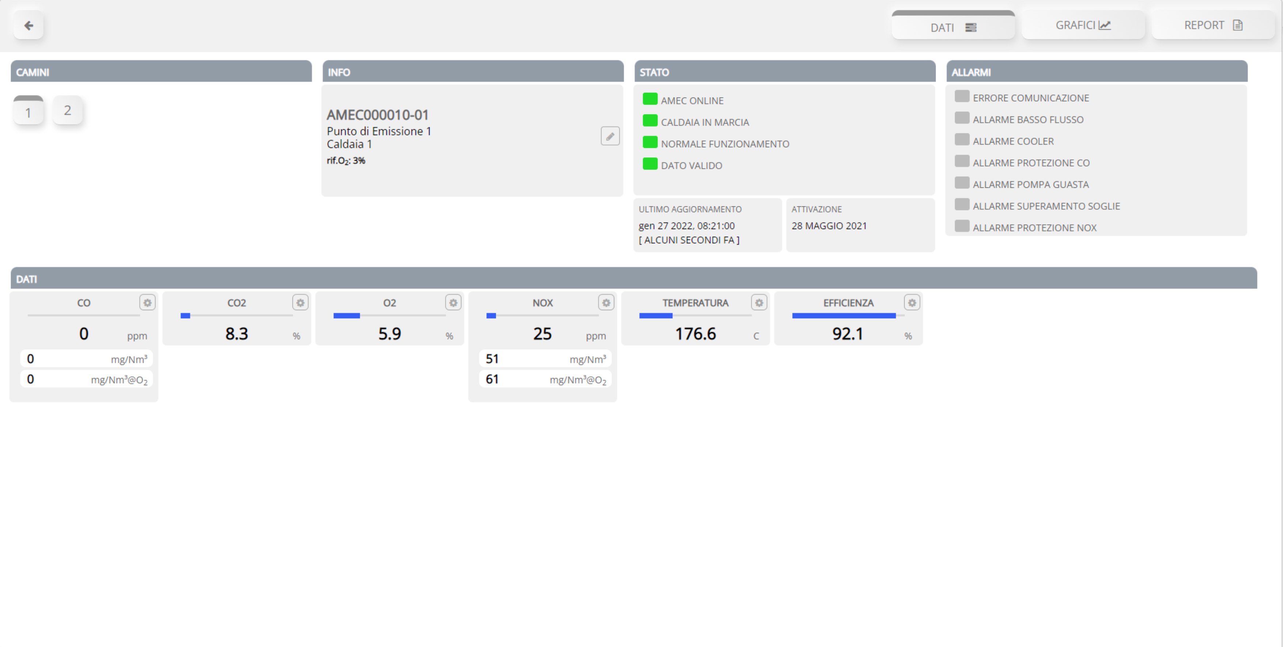1283x647 pixels.
Task: Click NOX 51 mg/Nm³ row
Action: (546, 359)
